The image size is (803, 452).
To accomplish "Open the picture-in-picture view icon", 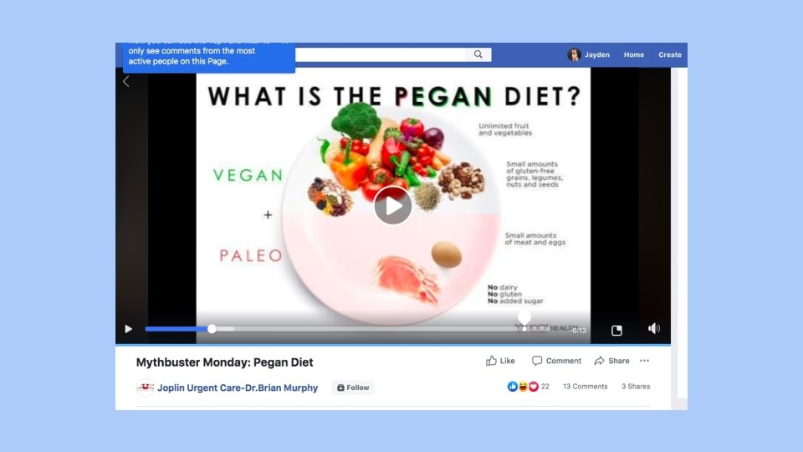I will click(616, 330).
